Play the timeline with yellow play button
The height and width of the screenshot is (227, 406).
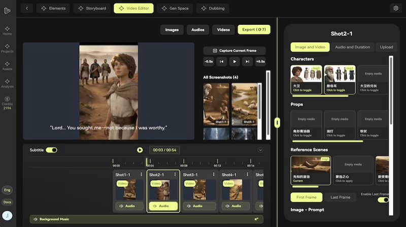(x=140, y=150)
